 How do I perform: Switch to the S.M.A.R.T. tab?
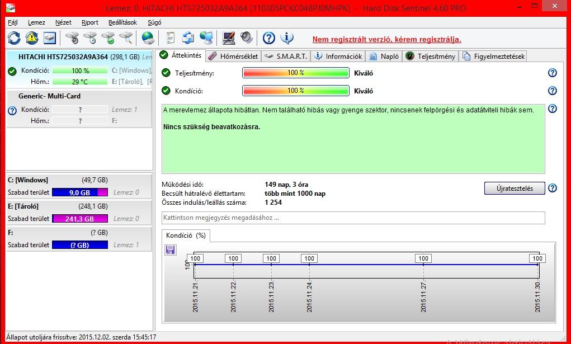tap(286, 56)
